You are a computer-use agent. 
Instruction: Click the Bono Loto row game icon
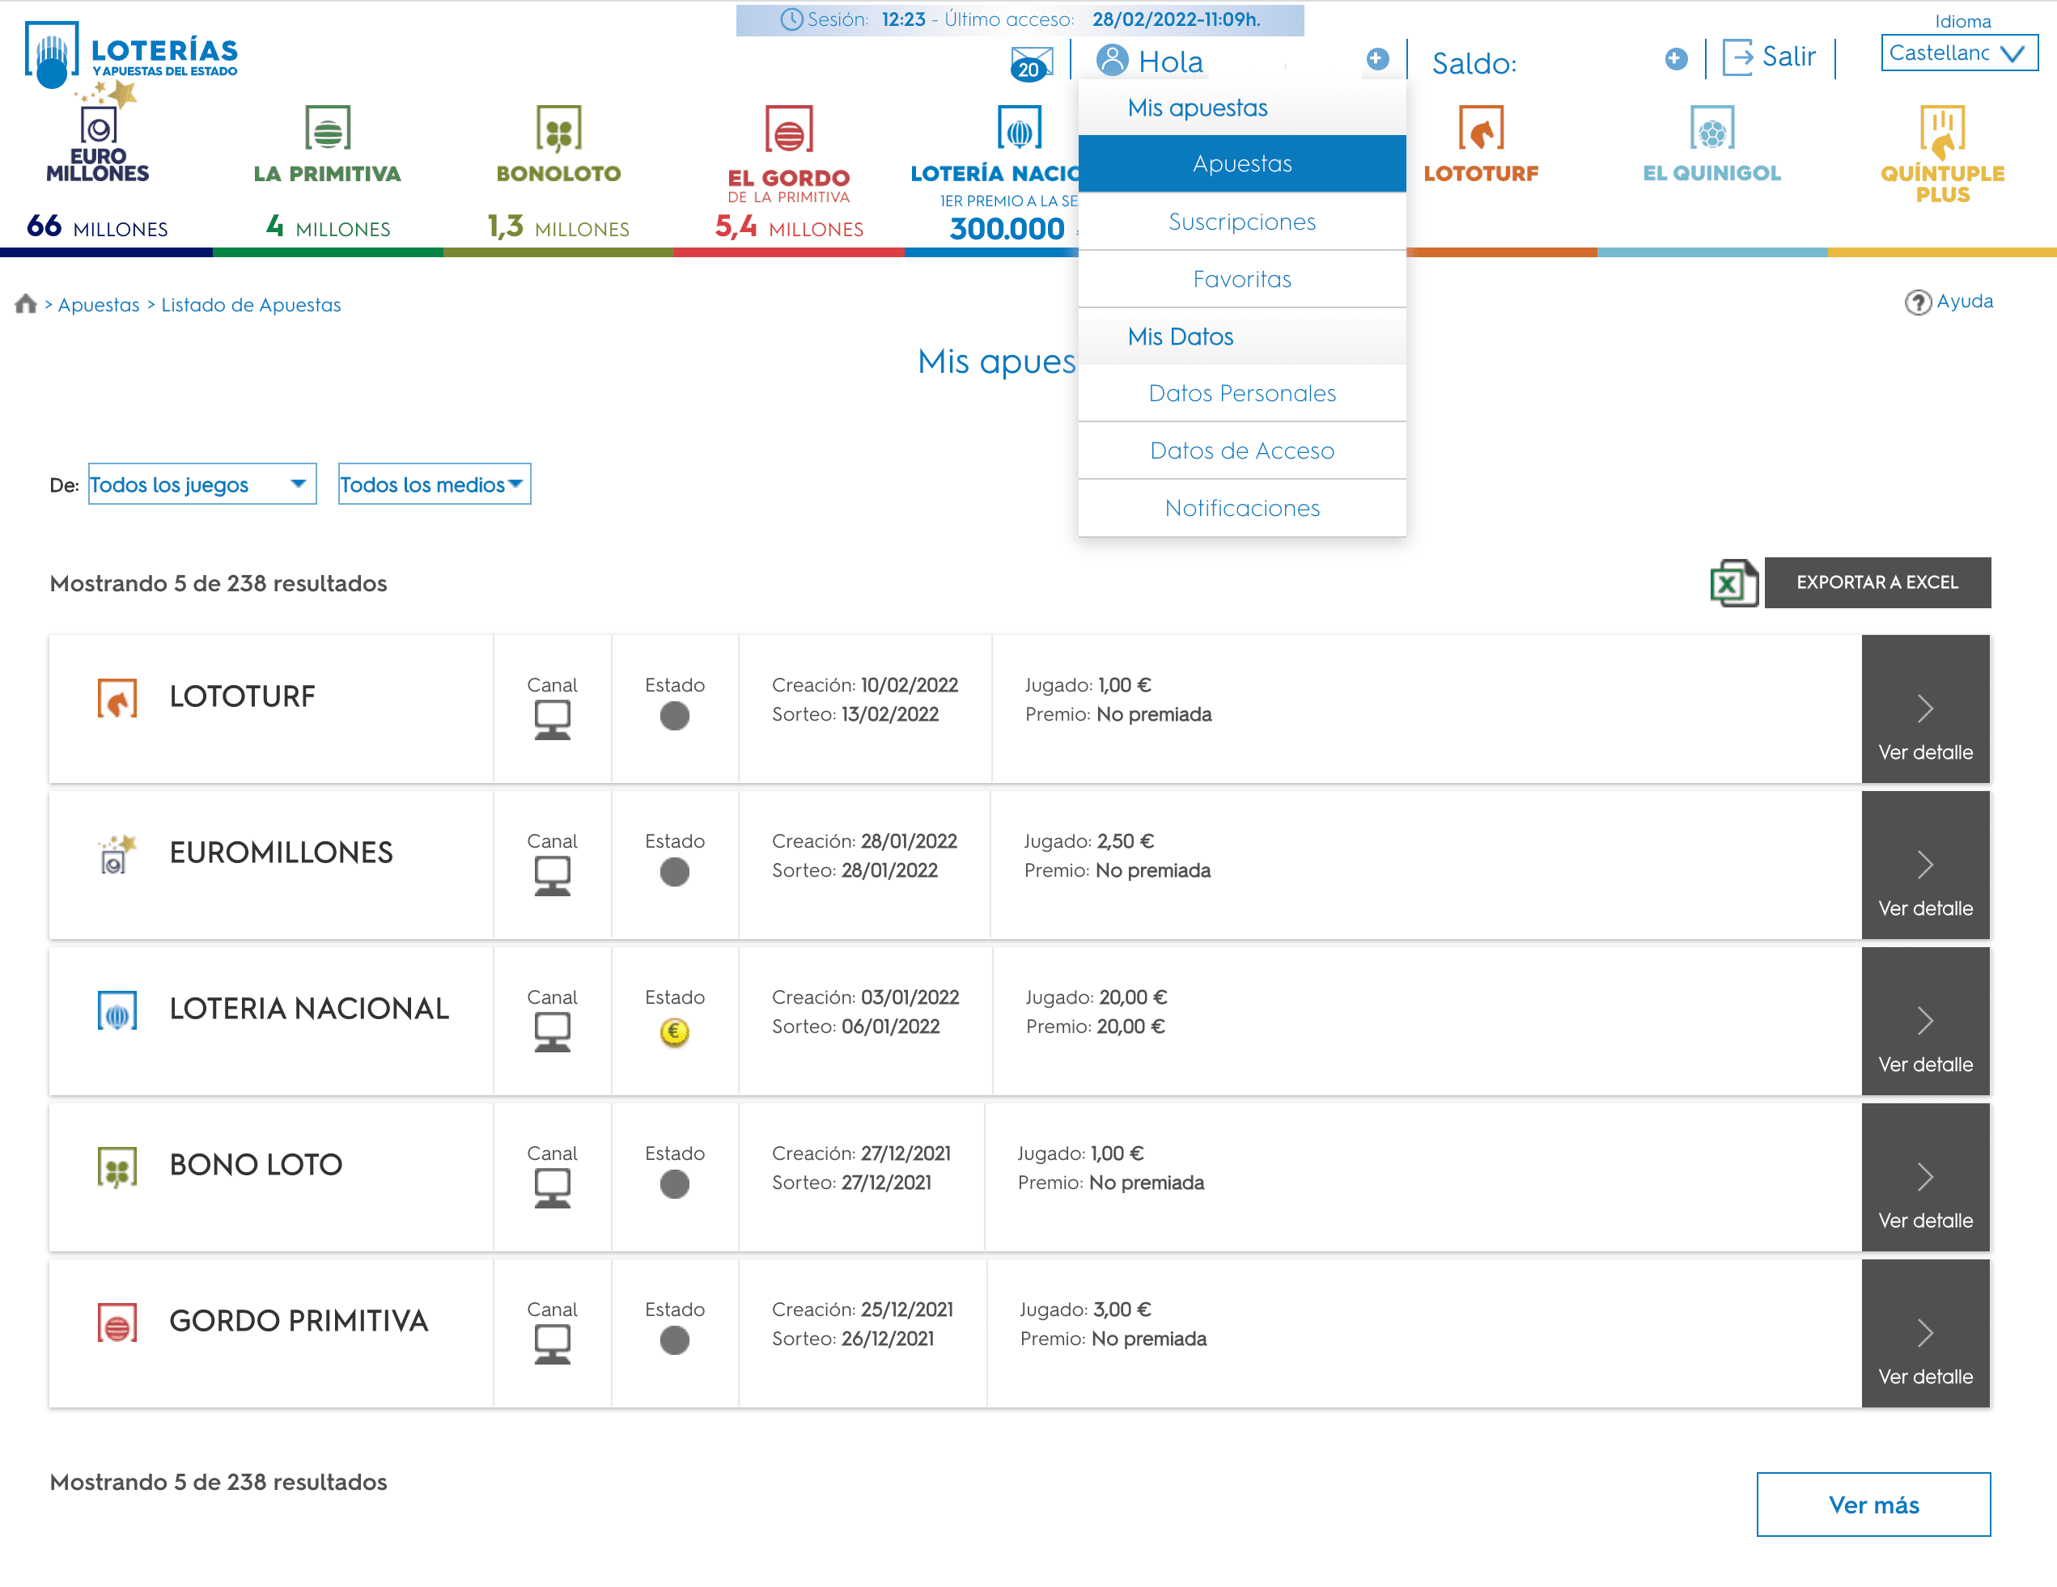pyautogui.click(x=117, y=1166)
